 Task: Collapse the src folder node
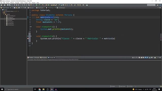click(x=3, y=13)
